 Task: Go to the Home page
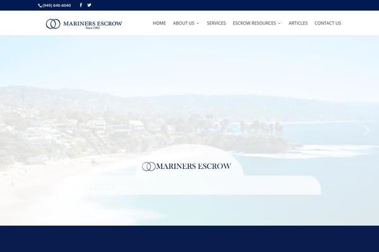coord(159,23)
